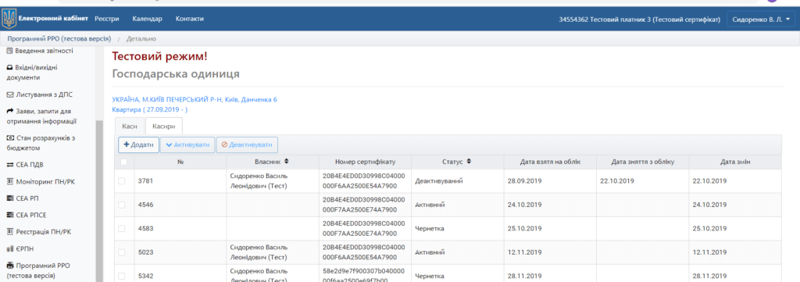Click the Додати button

(139, 145)
